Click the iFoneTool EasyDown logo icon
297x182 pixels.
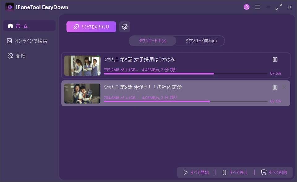[10, 7]
